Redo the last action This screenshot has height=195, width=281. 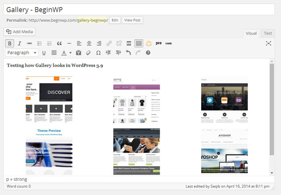coord(138,52)
